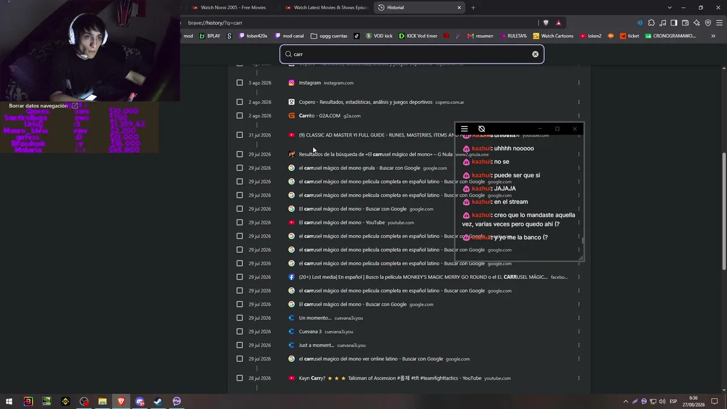
Task: Open the media control music note icon
Action: click(x=663, y=23)
